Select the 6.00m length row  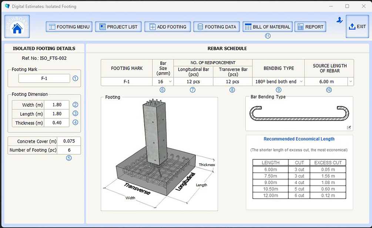[x=299, y=169]
